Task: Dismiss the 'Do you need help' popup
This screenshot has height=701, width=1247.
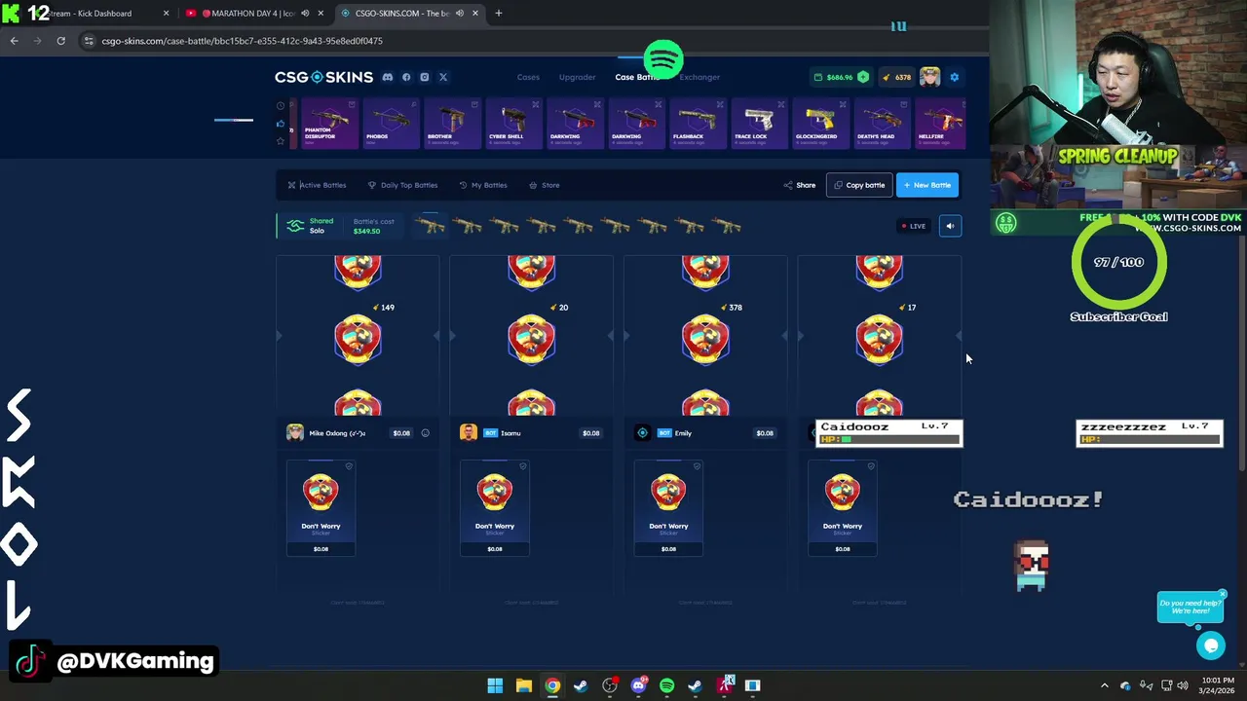Action: pos(1222,594)
